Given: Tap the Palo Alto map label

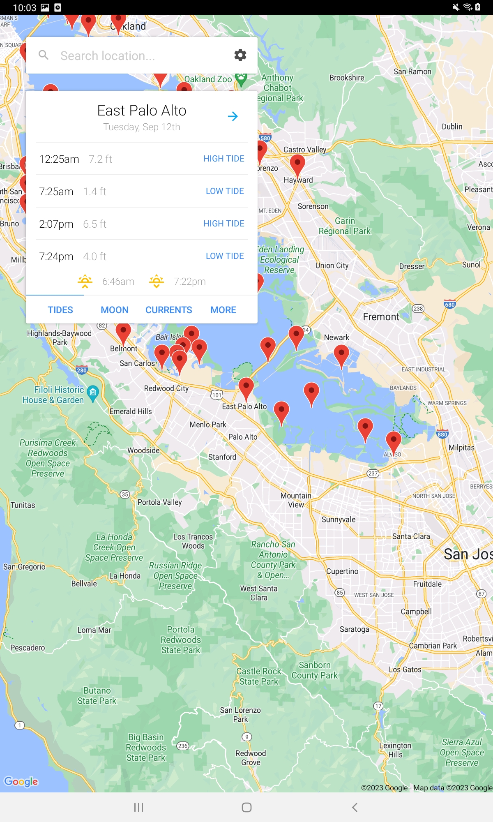Looking at the screenshot, I should click(243, 437).
